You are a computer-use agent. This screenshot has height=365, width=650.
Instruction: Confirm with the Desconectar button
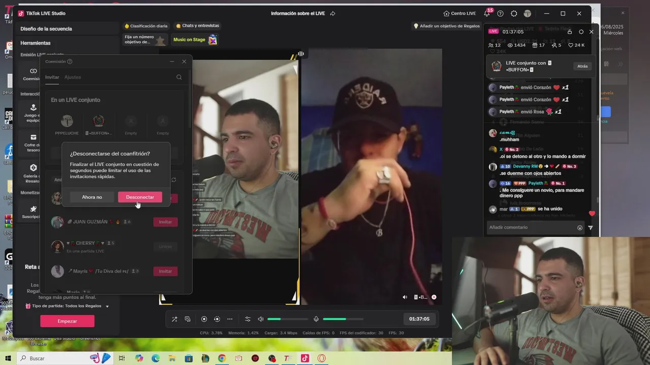point(140,197)
